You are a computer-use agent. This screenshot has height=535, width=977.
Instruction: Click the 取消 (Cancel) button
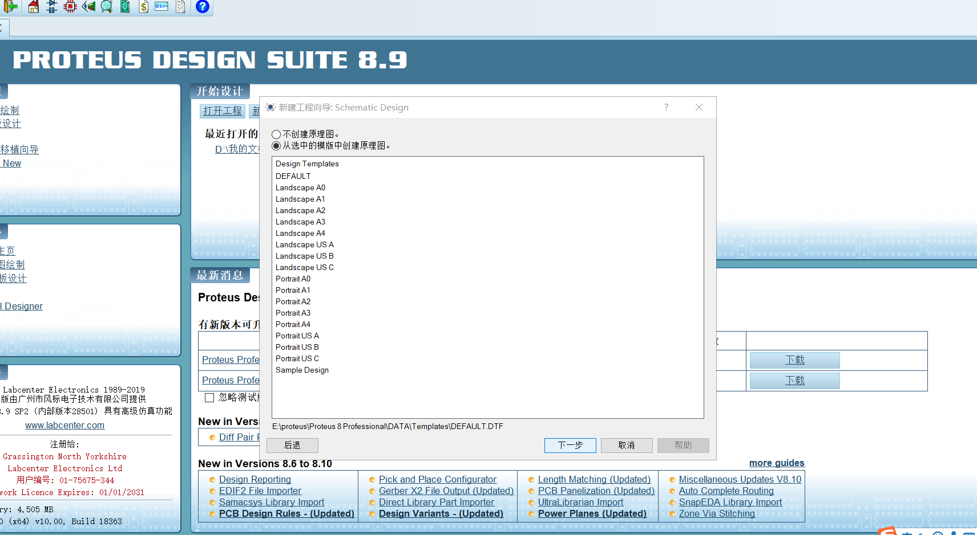[x=627, y=445]
